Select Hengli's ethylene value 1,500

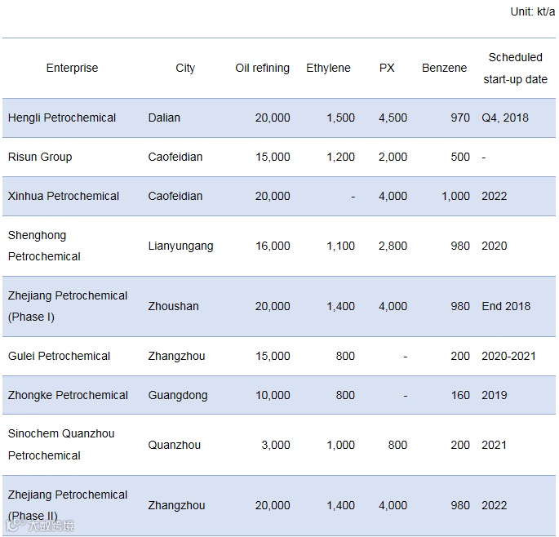click(x=340, y=118)
